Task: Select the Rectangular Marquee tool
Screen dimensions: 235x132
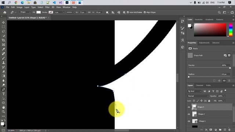Action: click(3, 27)
